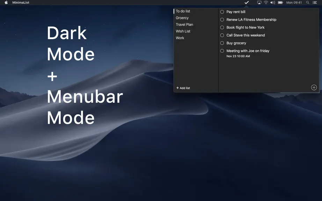Open the Wi-Fi status menu
Screen dimensions: 322x201
pos(266,2)
